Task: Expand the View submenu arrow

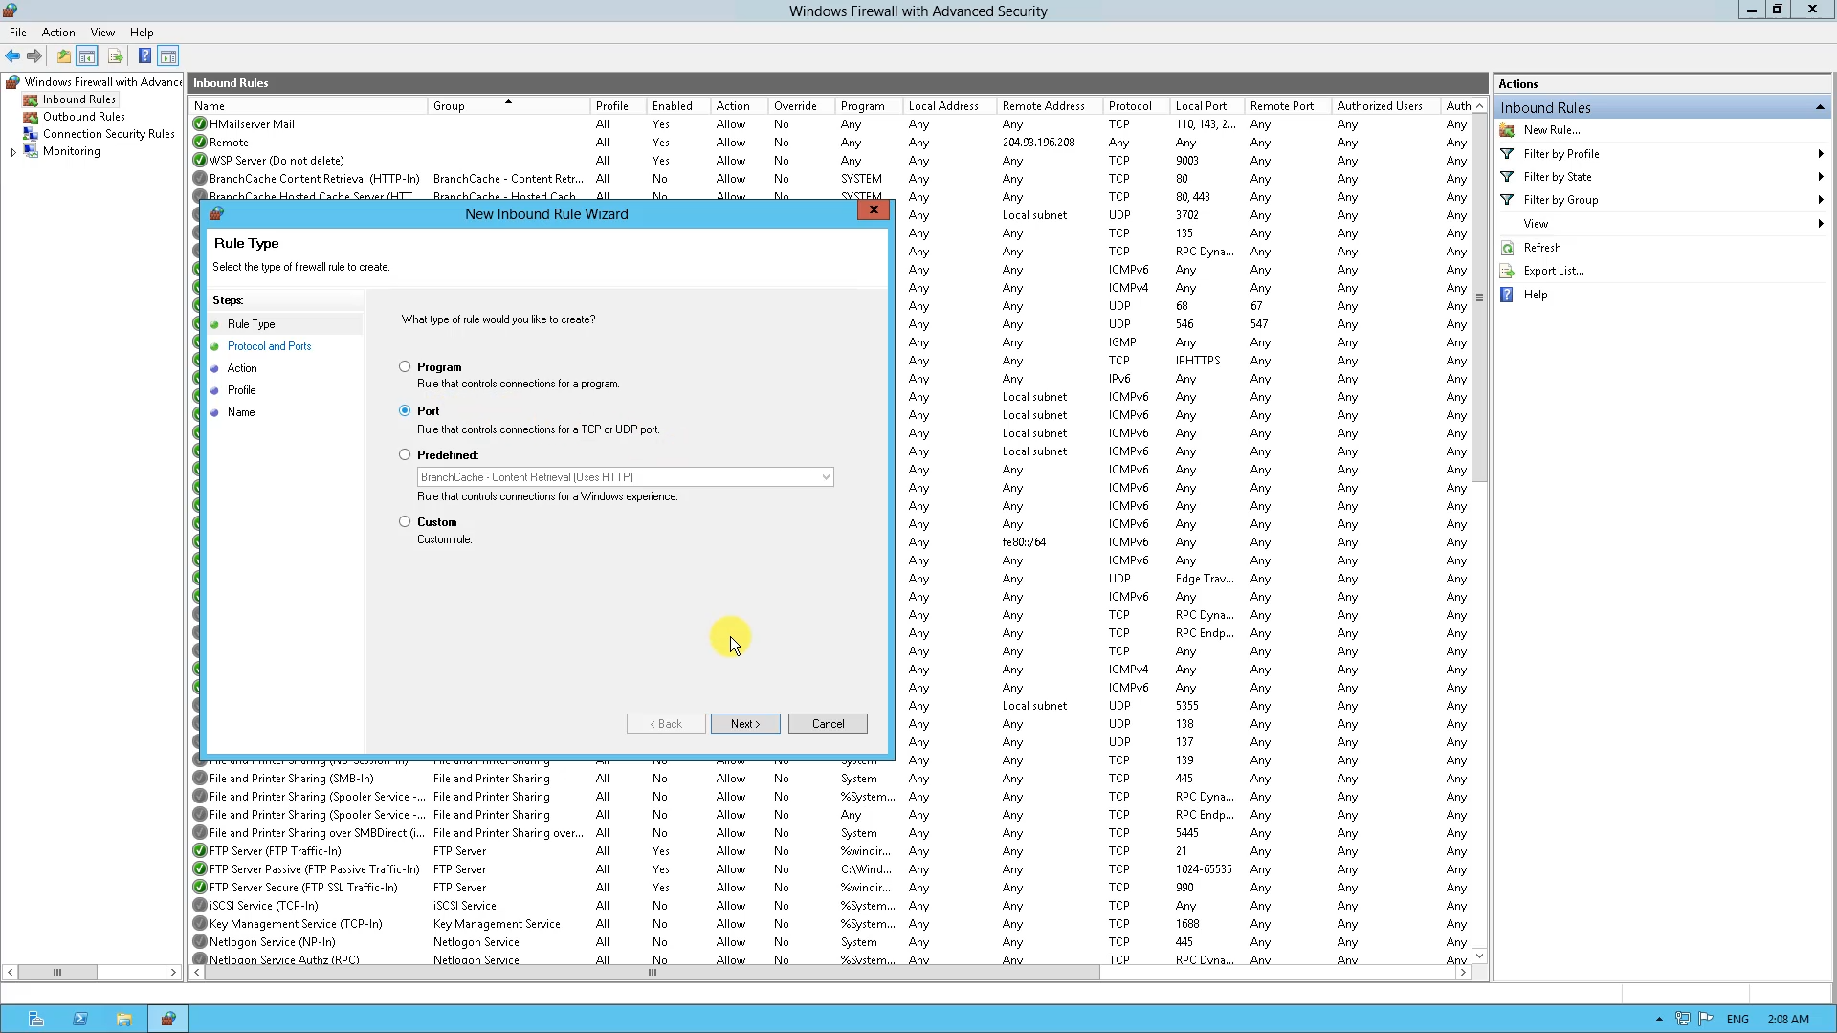Action: click(x=1820, y=224)
